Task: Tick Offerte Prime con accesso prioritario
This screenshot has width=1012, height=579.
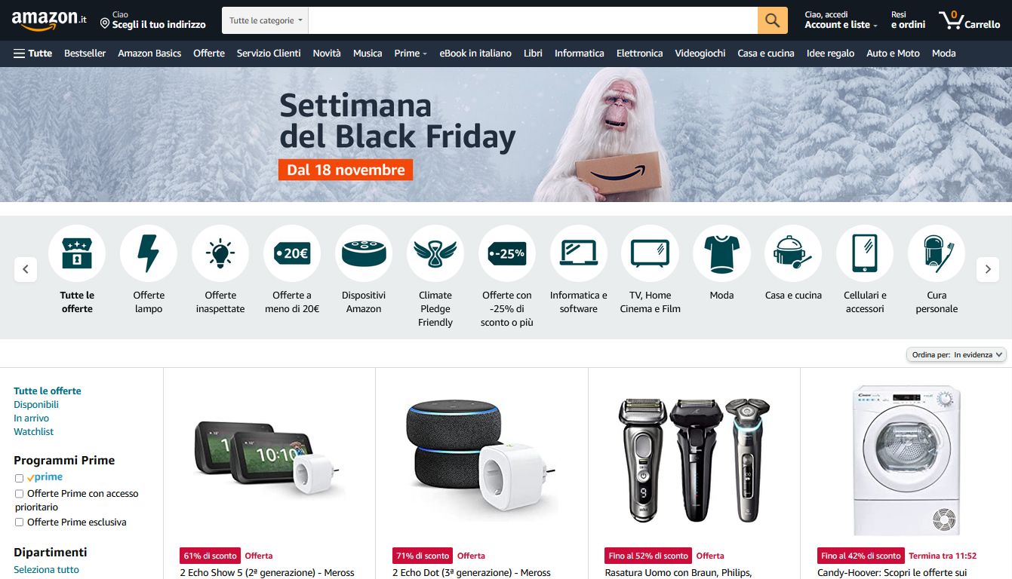Action: (x=20, y=494)
